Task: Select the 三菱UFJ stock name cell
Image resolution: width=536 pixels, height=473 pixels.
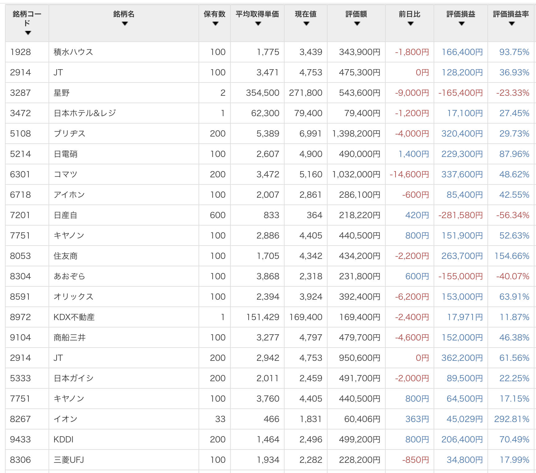Action: click(x=69, y=460)
